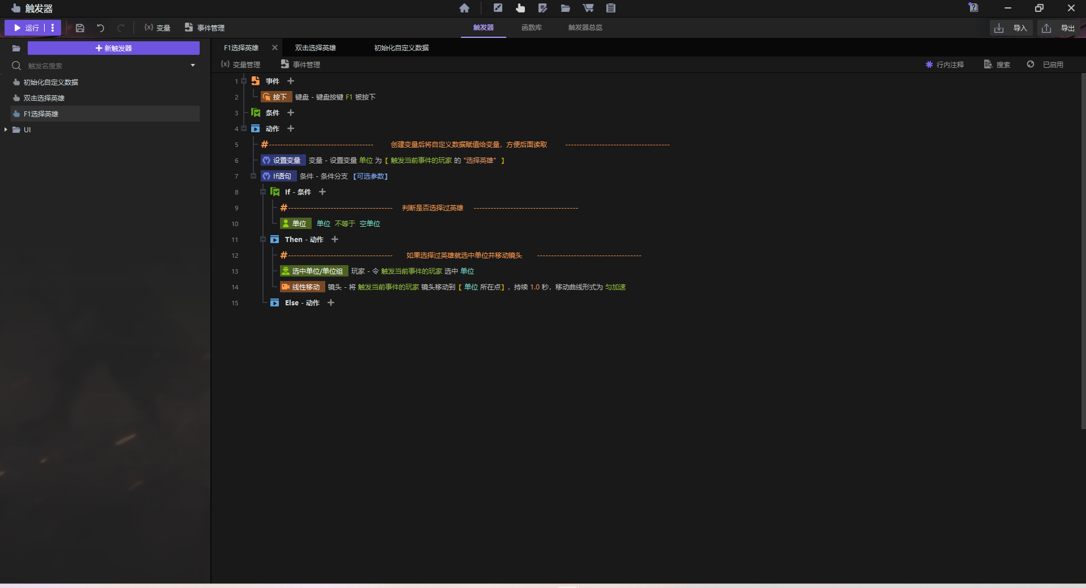The image size is (1086, 588).
Task: Switch to the 函数库 tab
Action: coord(532,28)
